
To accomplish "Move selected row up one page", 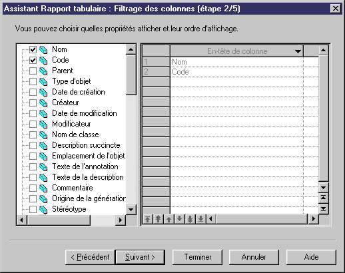I will click(158, 219).
